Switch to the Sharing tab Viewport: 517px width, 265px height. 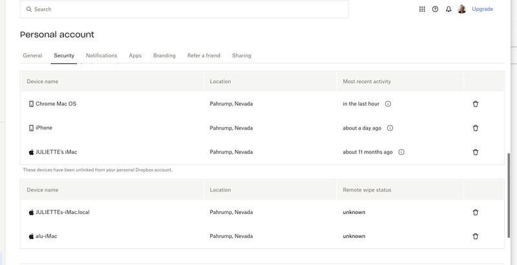pos(242,55)
